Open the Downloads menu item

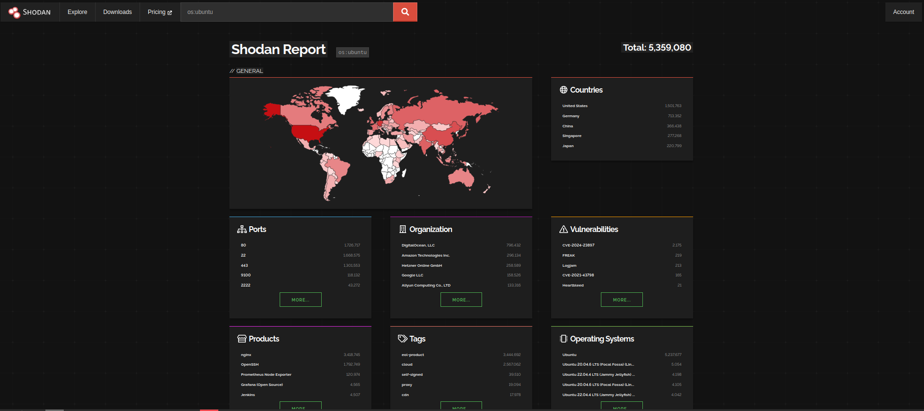(117, 12)
